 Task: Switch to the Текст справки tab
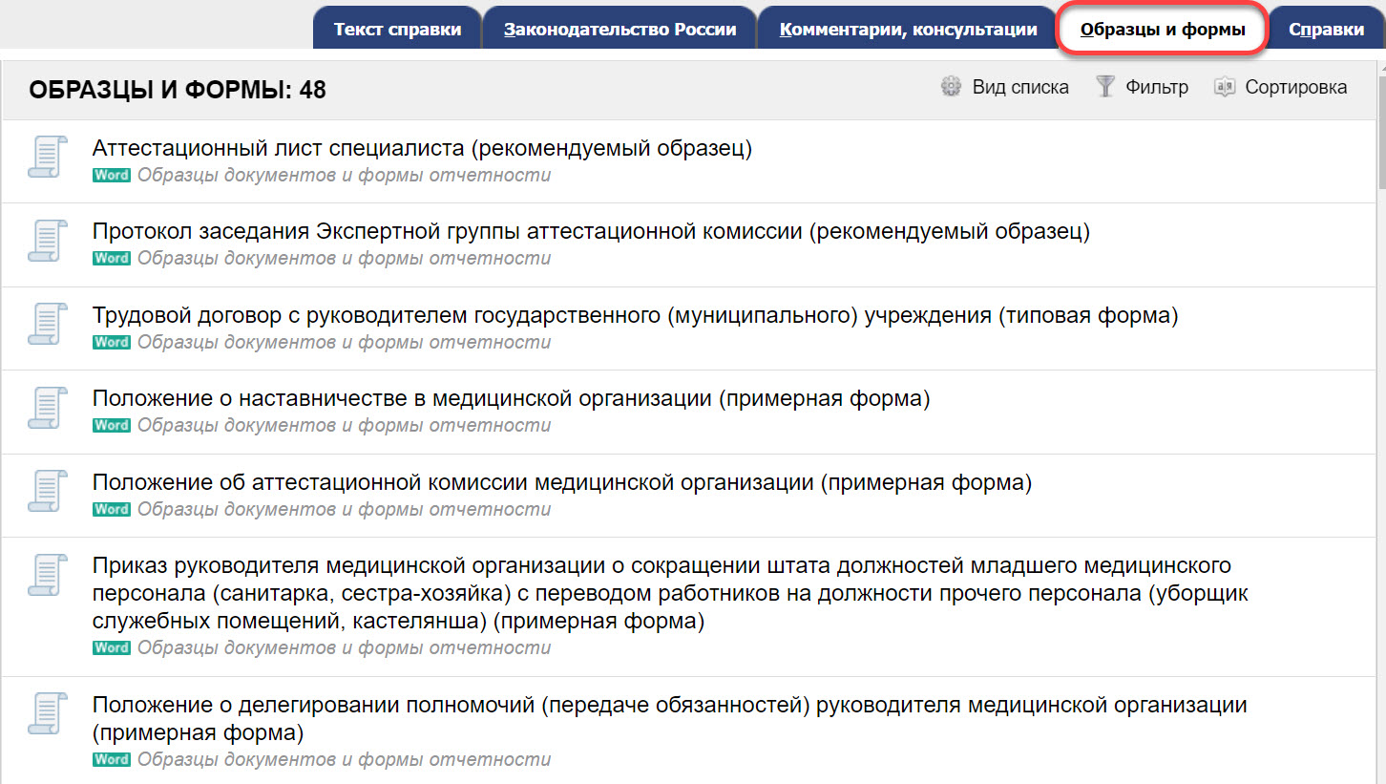pos(397,29)
